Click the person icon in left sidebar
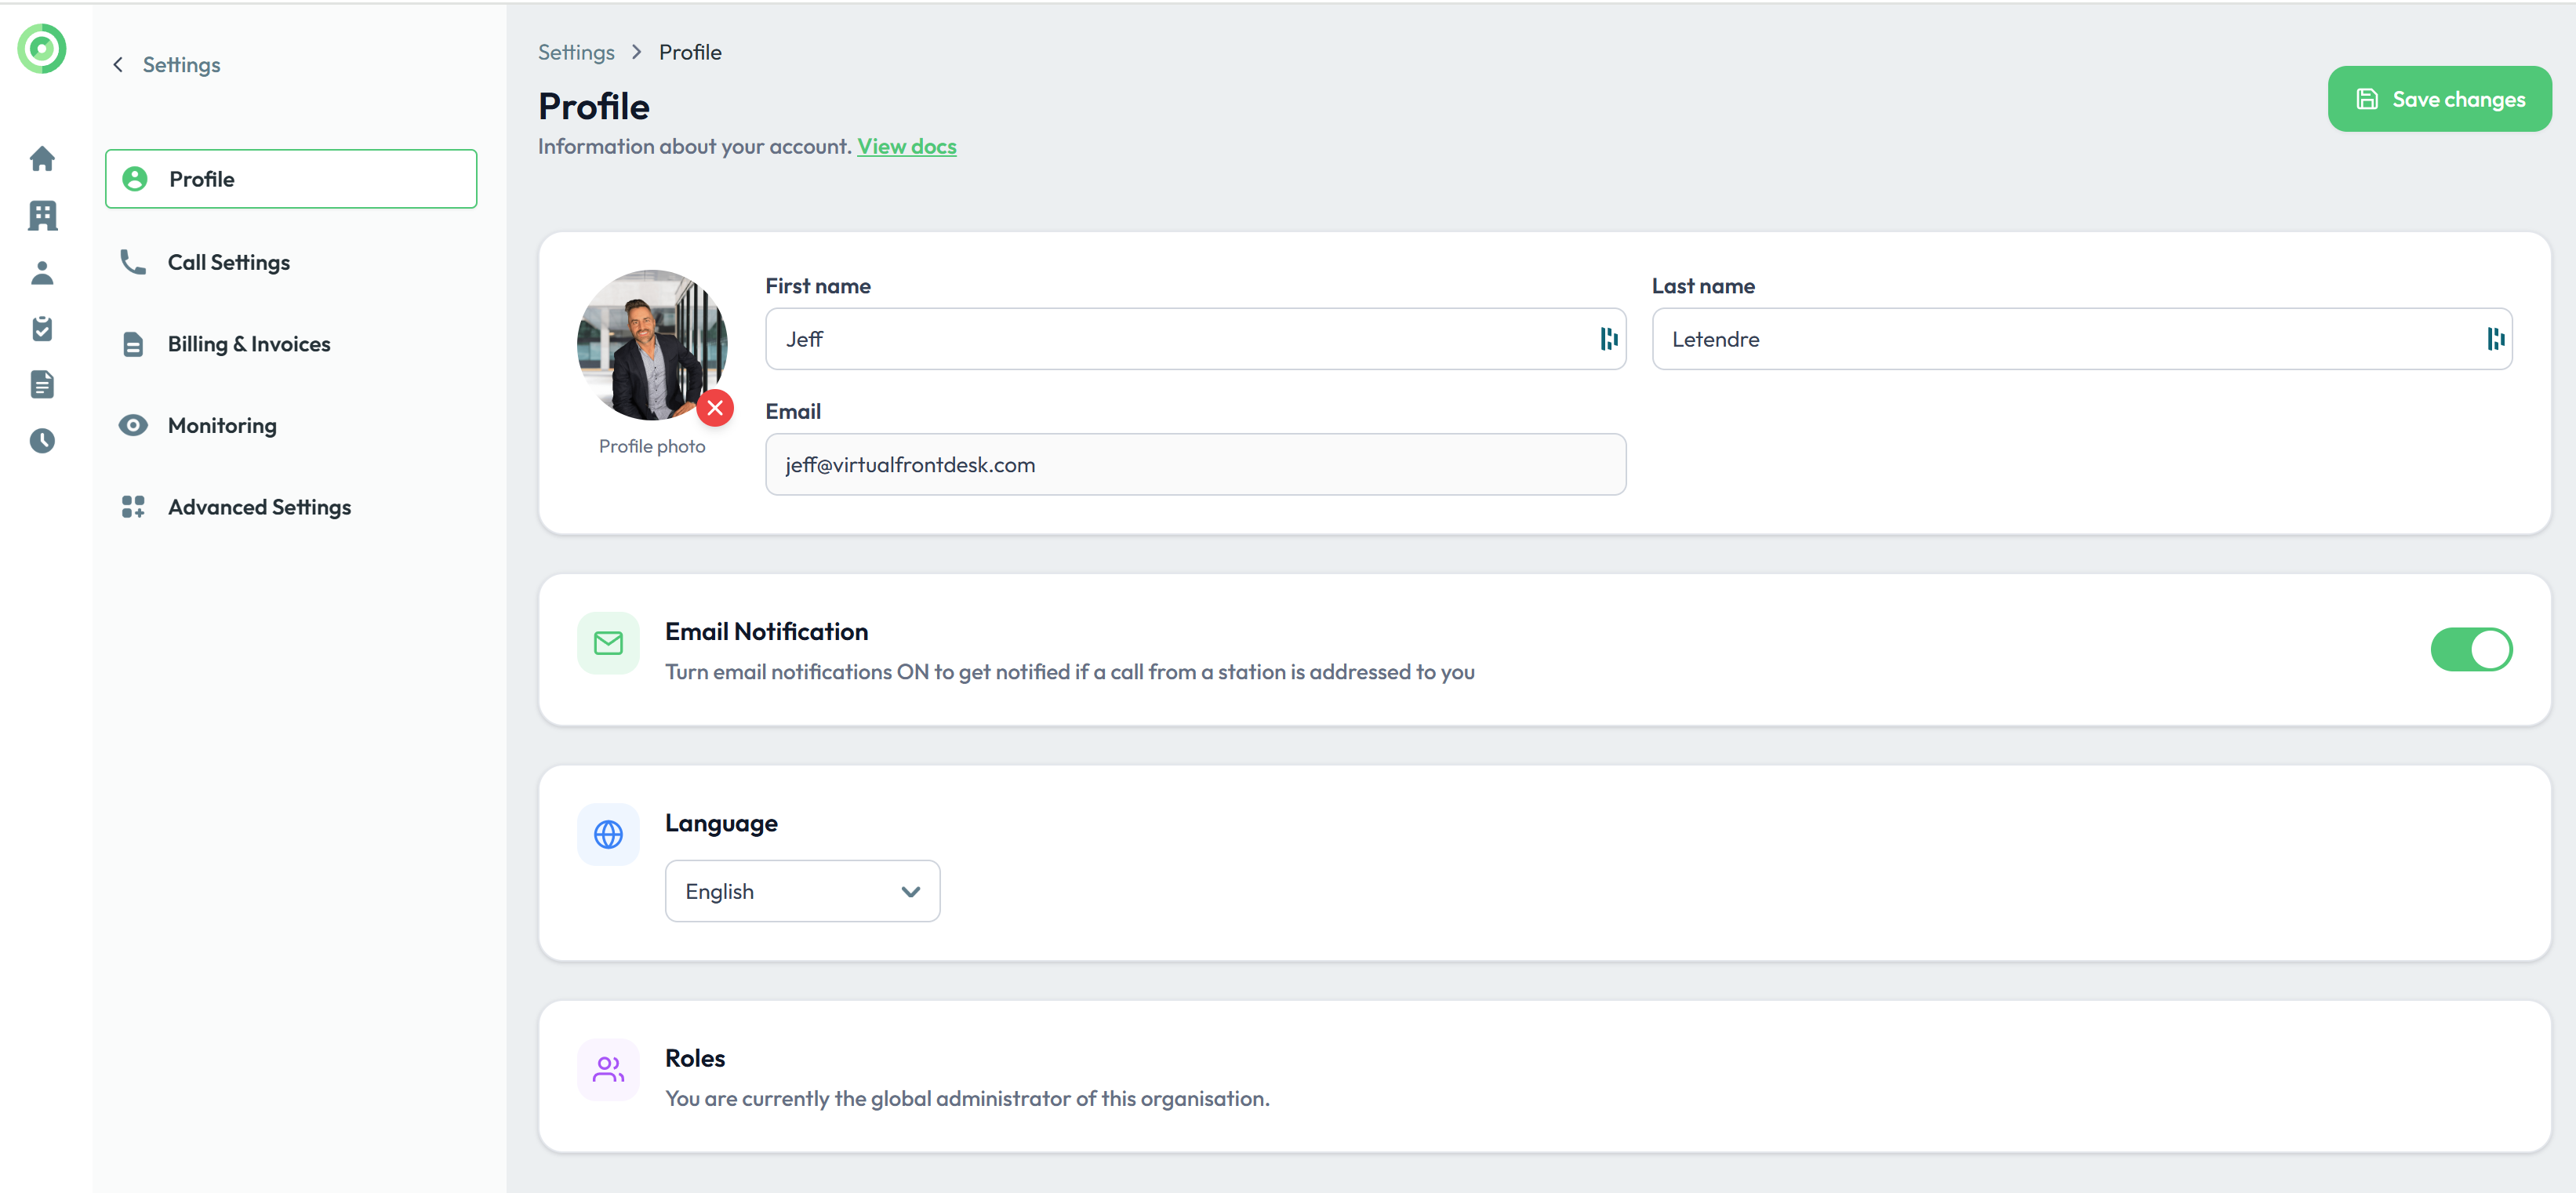The height and width of the screenshot is (1193, 2576). pos(42,272)
